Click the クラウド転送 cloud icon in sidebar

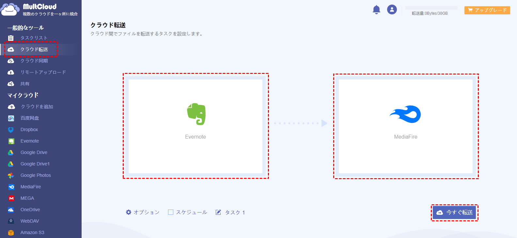[x=11, y=49]
